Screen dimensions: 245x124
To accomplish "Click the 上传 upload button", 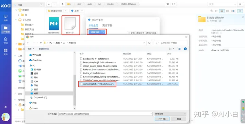I will (x=75, y=11).
